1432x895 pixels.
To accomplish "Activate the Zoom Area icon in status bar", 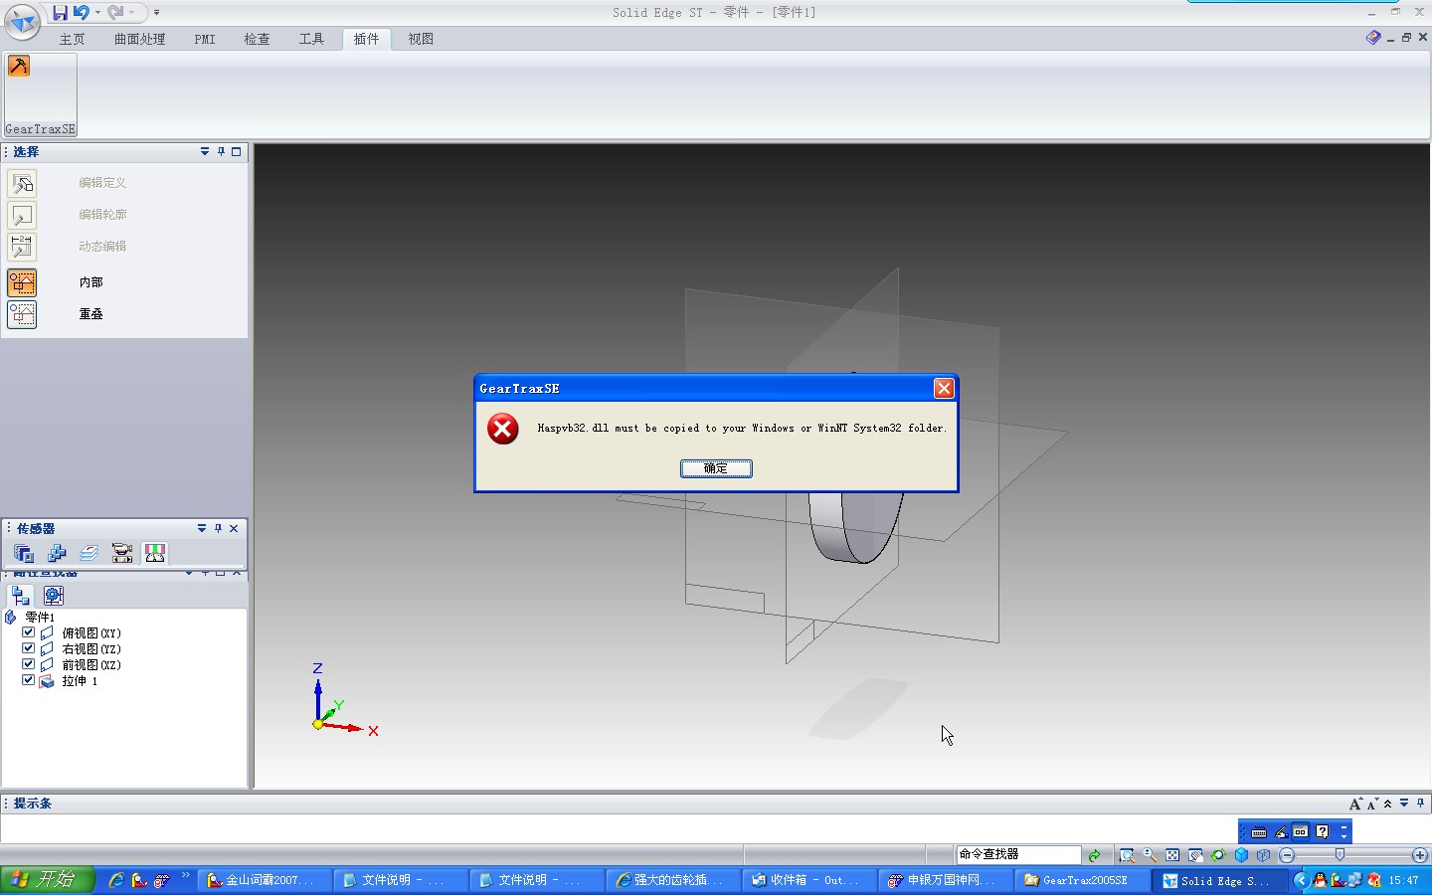I will pyautogui.click(x=1127, y=855).
